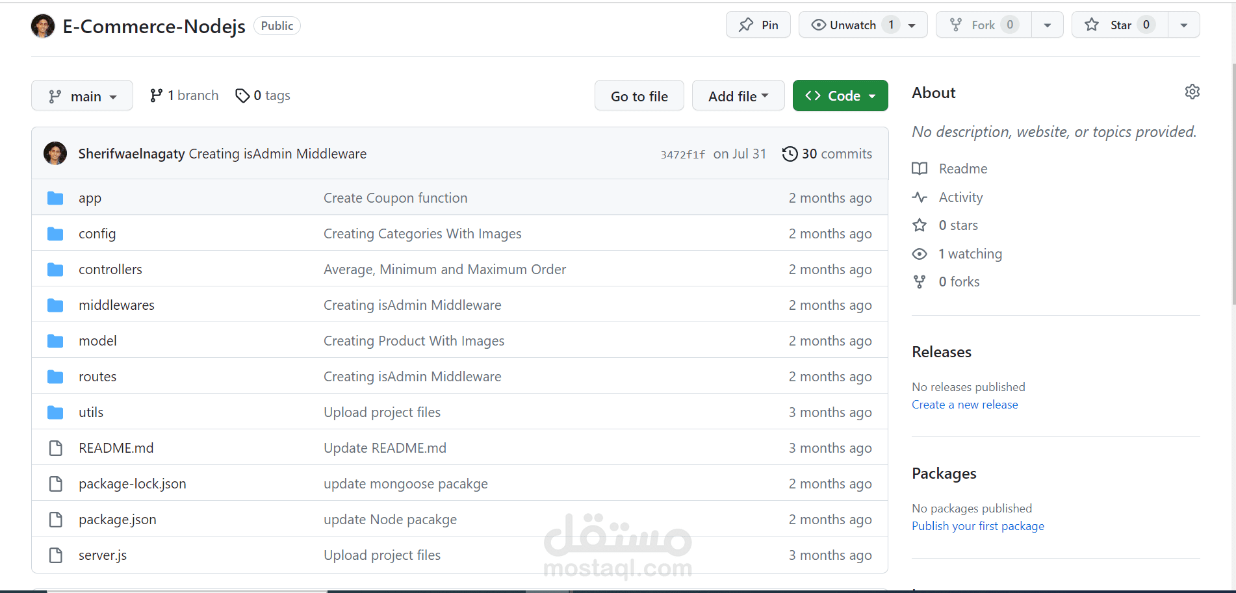Click the package-lock.json file icon
Viewport: 1236px width, 593px height.
(56, 484)
